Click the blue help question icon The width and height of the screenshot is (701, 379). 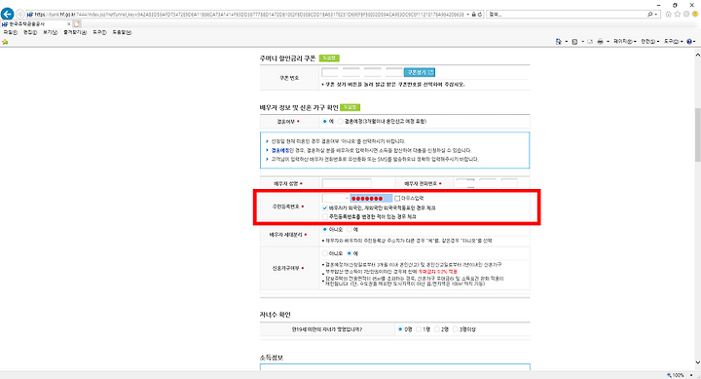[x=689, y=42]
